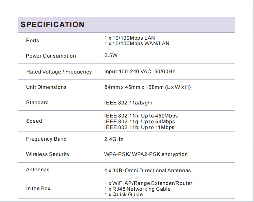Click the 802.11g Up to 54Mbps line
Viewport: 254px width, 202px height.
coord(140,122)
